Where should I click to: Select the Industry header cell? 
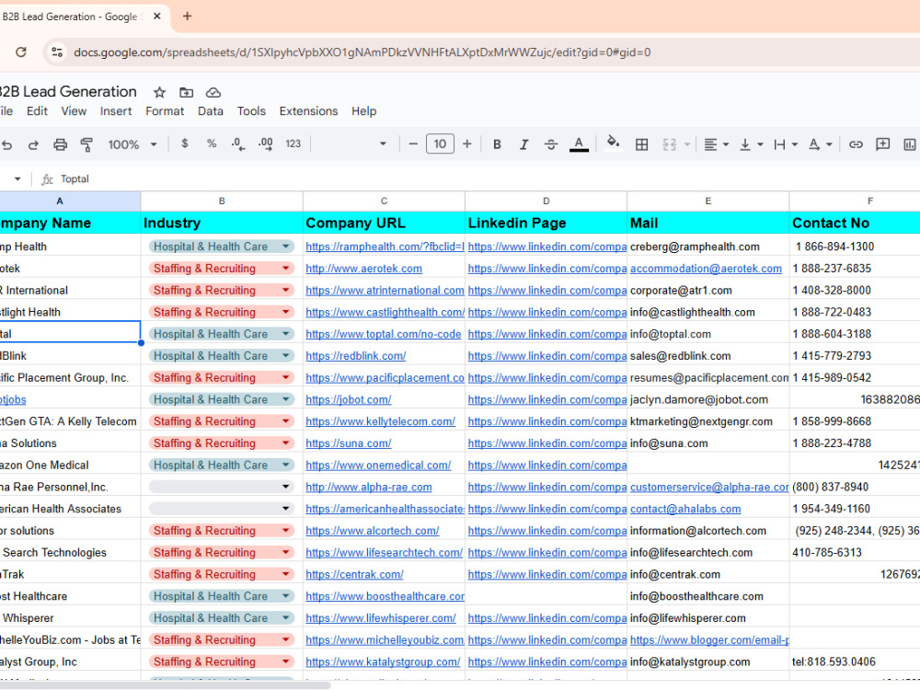pos(222,223)
